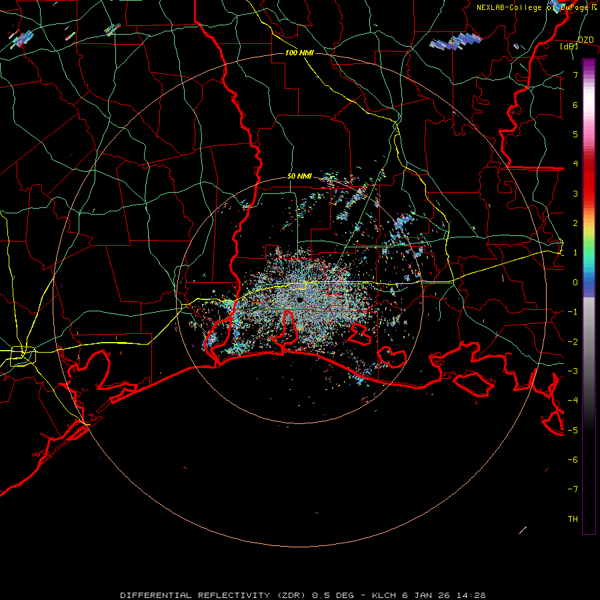Viewport: 600px width, 600px height.
Task: Click the scale tick label 7
Action: (575, 75)
